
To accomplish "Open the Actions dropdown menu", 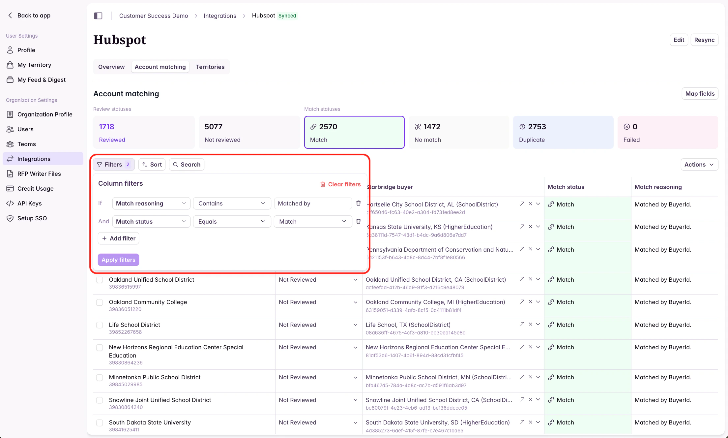I will pyautogui.click(x=699, y=165).
